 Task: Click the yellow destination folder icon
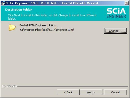[x=12, y=28]
